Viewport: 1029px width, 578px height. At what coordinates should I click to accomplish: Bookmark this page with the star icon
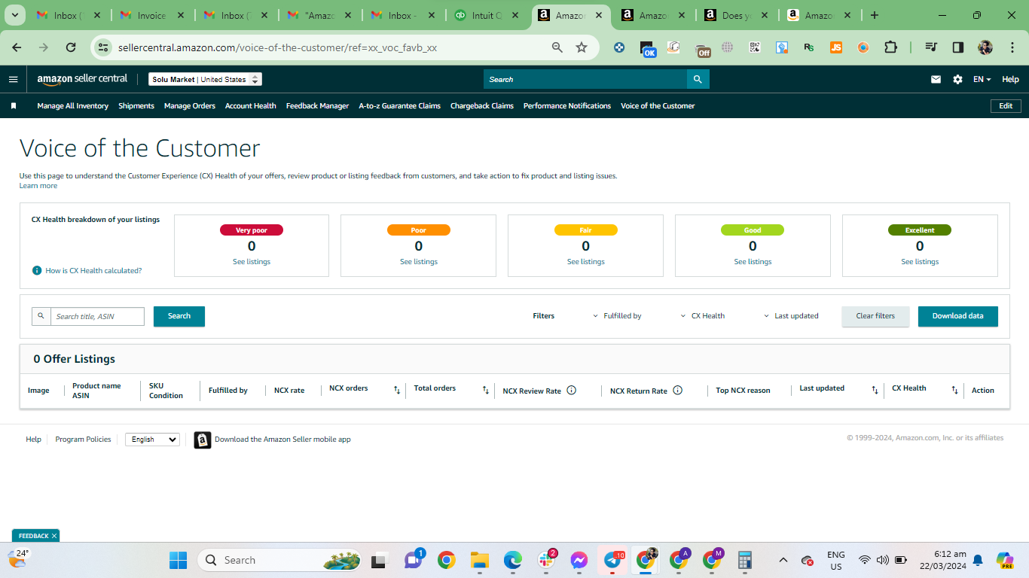coord(582,47)
